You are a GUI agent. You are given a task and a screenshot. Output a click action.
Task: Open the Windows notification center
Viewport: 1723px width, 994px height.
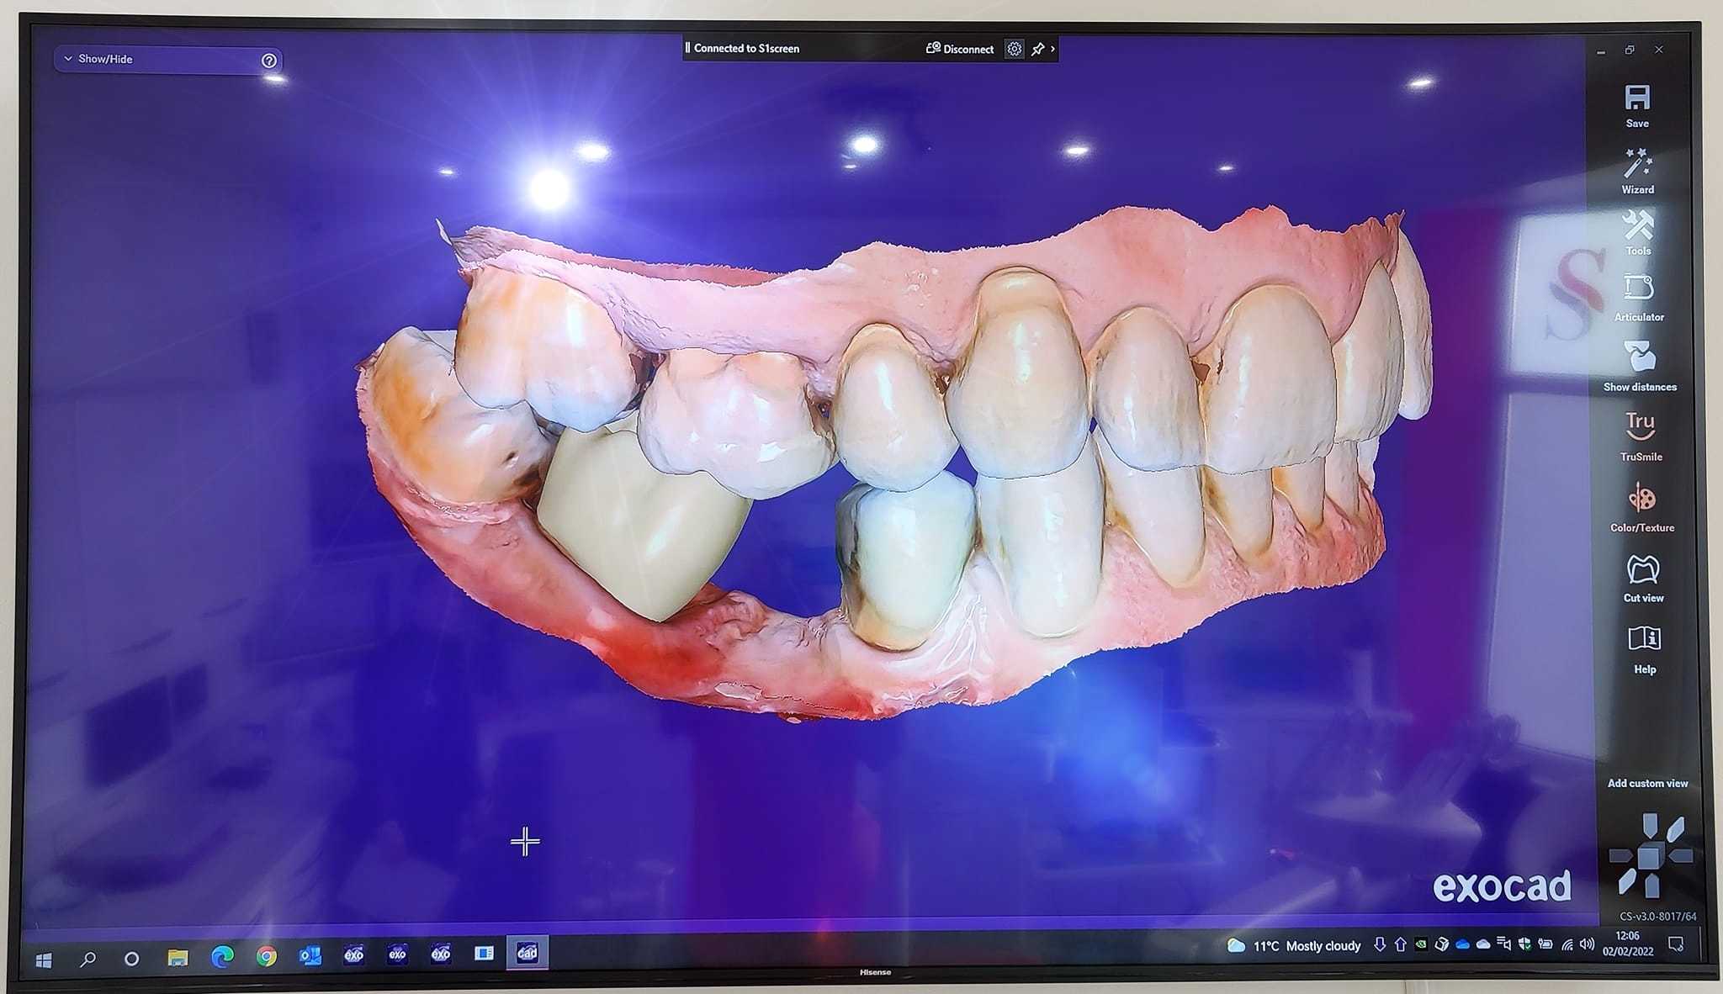click(x=1676, y=944)
